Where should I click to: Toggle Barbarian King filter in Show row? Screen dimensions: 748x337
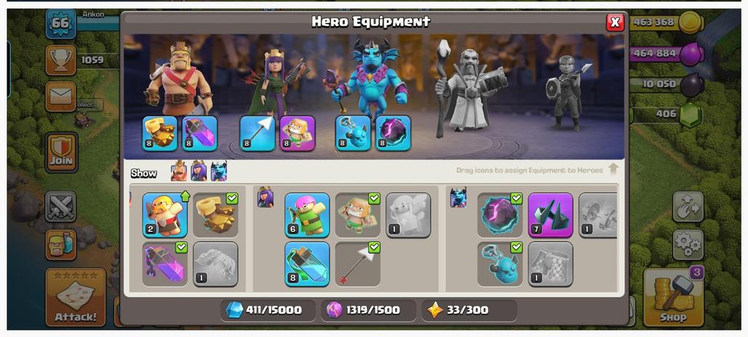[x=180, y=171]
